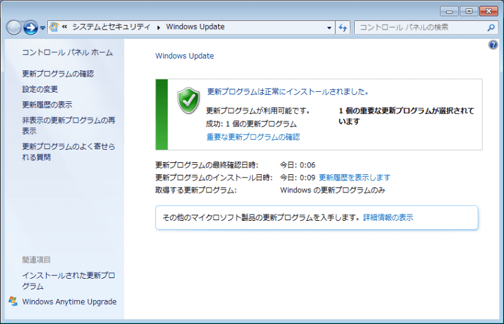Open 更新プログラムのよく寄せられる質問 link
The height and width of the screenshot is (324, 504).
69,152
